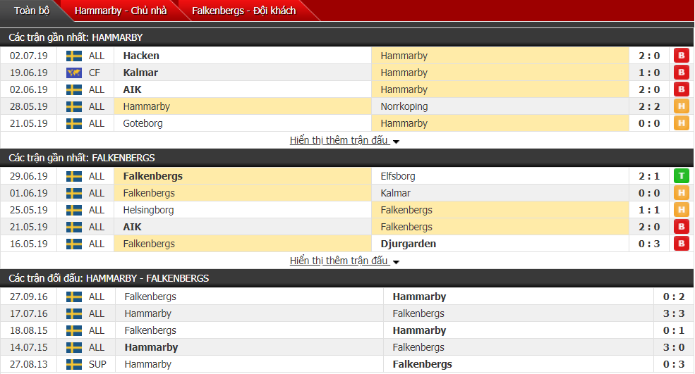The height and width of the screenshot is (374, 695).
Task: Open the Hacken team name
Action: pyautogui.click(x=141, y=56)
